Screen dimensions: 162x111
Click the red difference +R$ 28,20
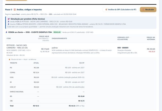point(152,51)
